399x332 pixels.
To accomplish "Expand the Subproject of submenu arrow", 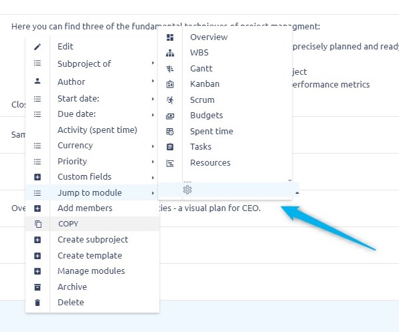I will pyautogui.click(x=153, y=63).
